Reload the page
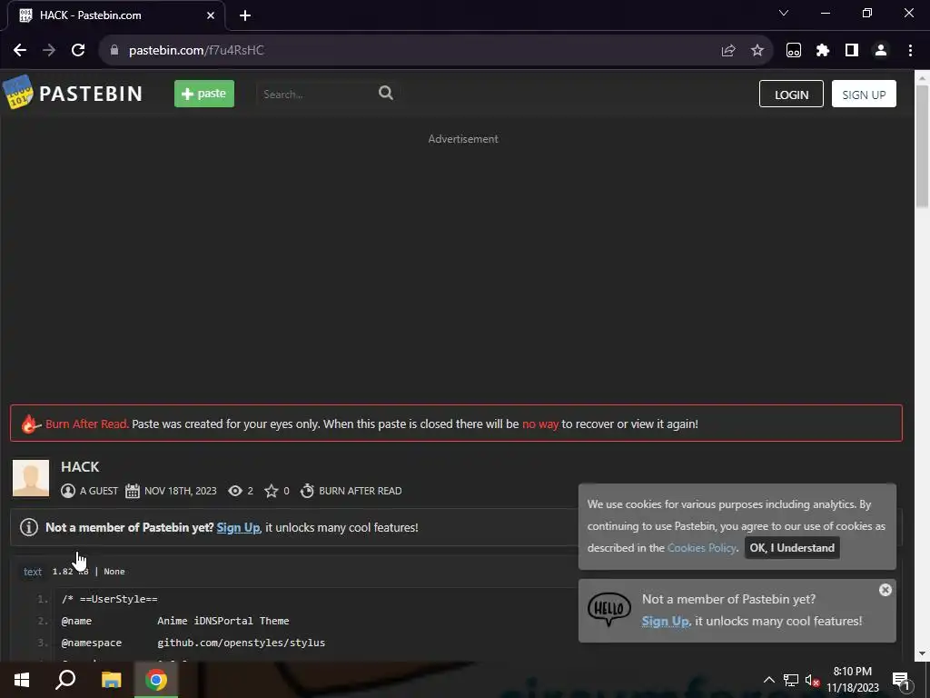The height and width of the screenshot is (698, 930). tap(78, 50)
